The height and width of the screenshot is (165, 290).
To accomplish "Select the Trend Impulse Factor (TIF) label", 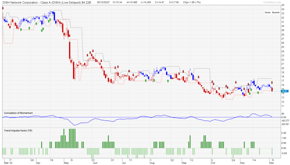I will pyautogui.click(x=18, y=131).
